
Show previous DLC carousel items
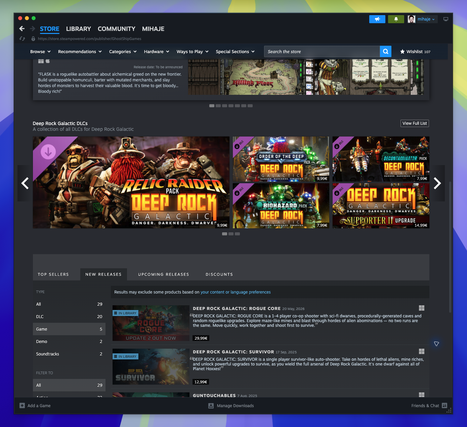(x=25, y=183)
